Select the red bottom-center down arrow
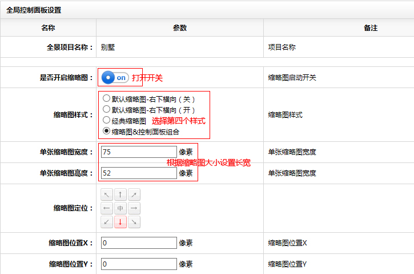This screenshot has height=274, width=414. pyautogui.click(x=120, y=222)
